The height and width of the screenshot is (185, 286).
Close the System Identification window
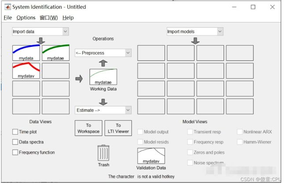(x=272, y=7)
